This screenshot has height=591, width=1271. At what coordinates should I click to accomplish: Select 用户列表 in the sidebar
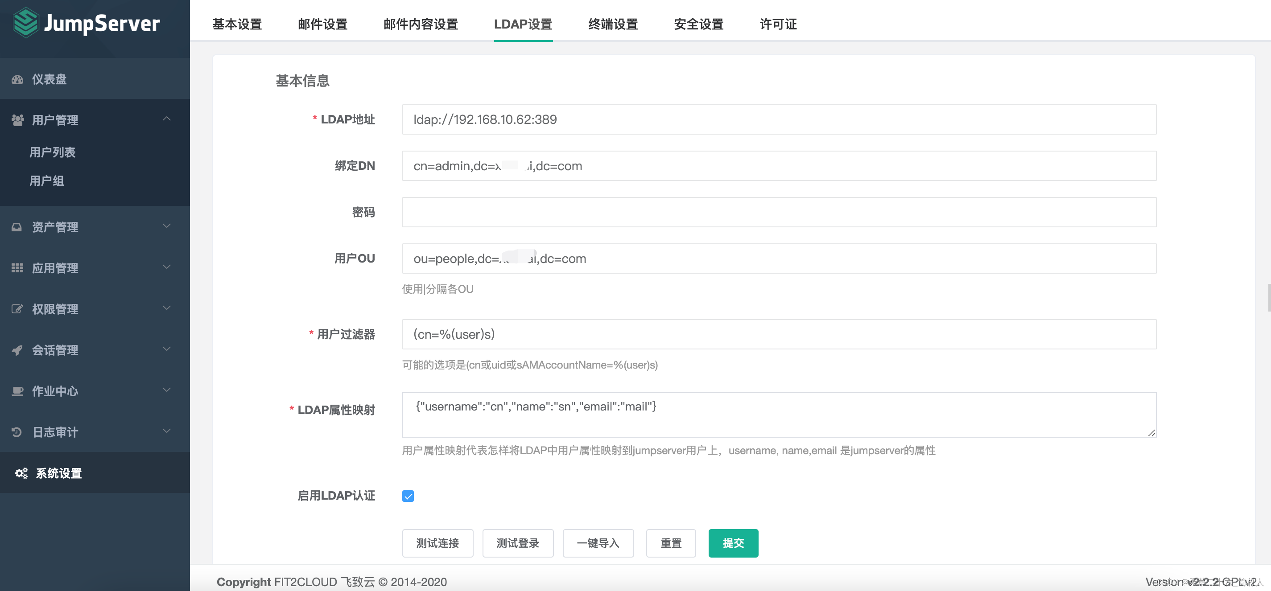pos(53,152)
